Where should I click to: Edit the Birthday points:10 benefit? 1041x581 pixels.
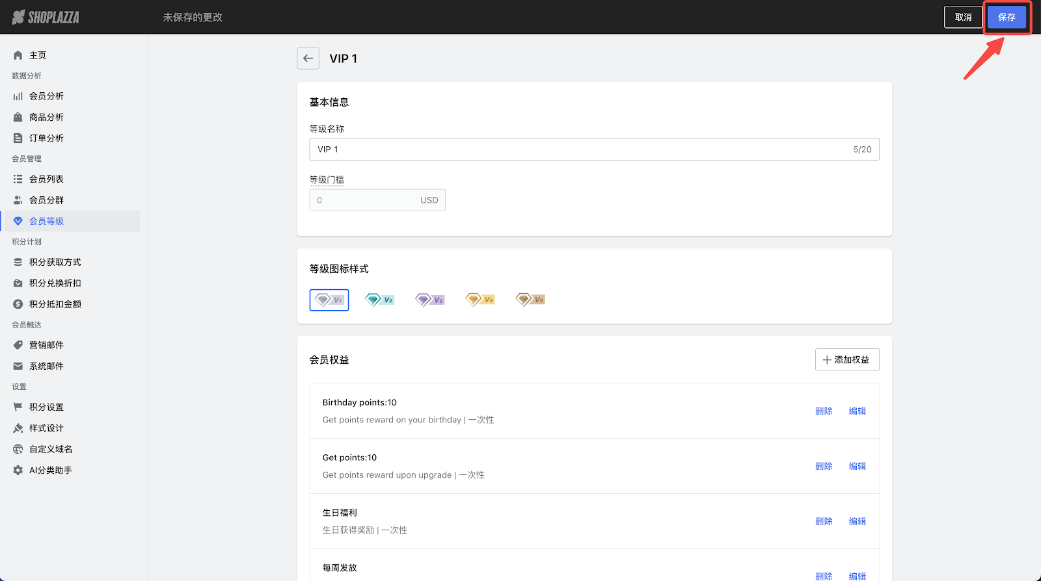[x=858, y=411]
